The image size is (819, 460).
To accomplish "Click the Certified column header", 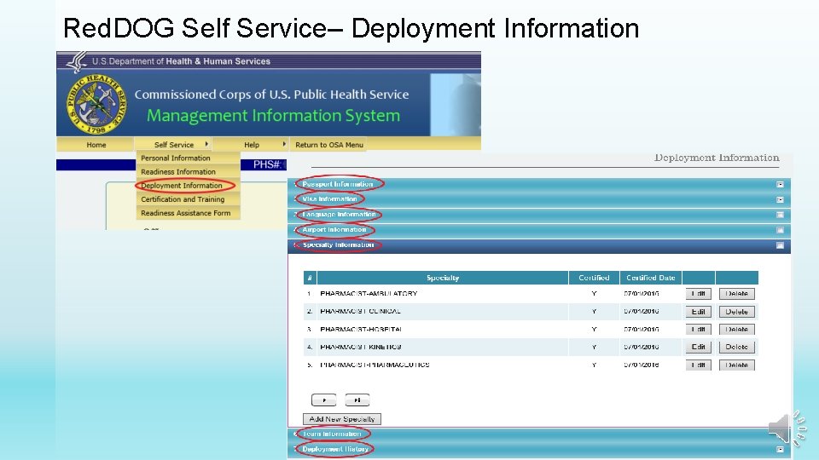I will 594,278.
